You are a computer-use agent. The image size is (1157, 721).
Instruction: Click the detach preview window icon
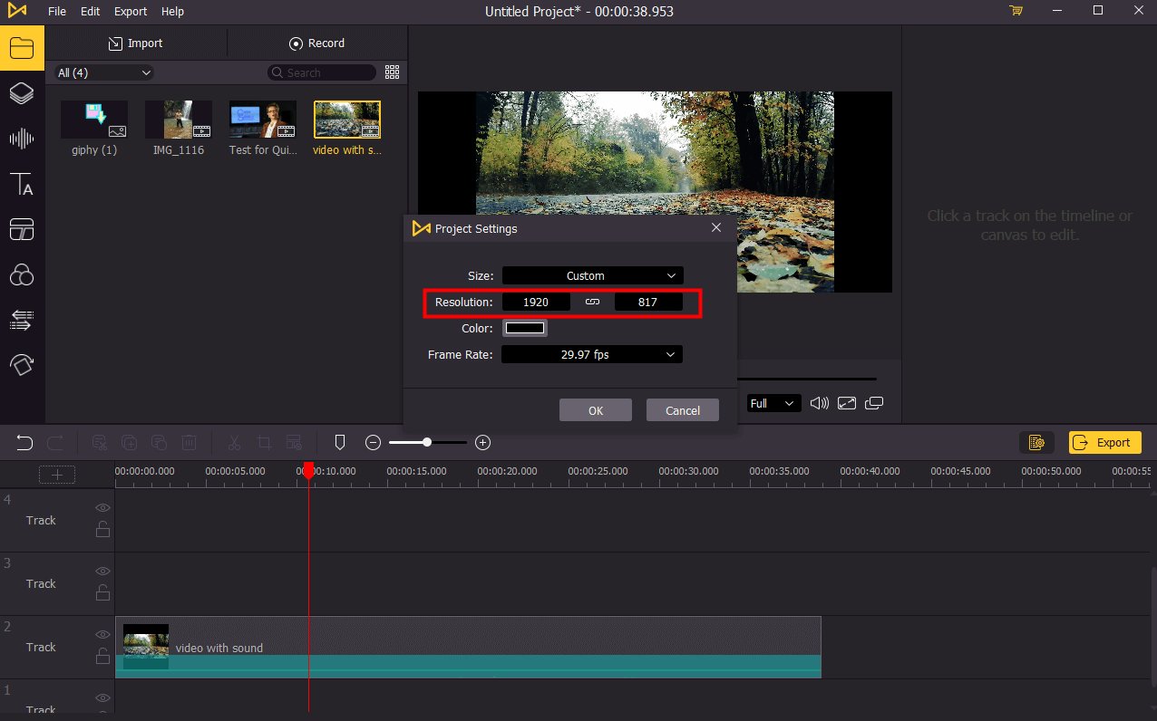[875, 403]
